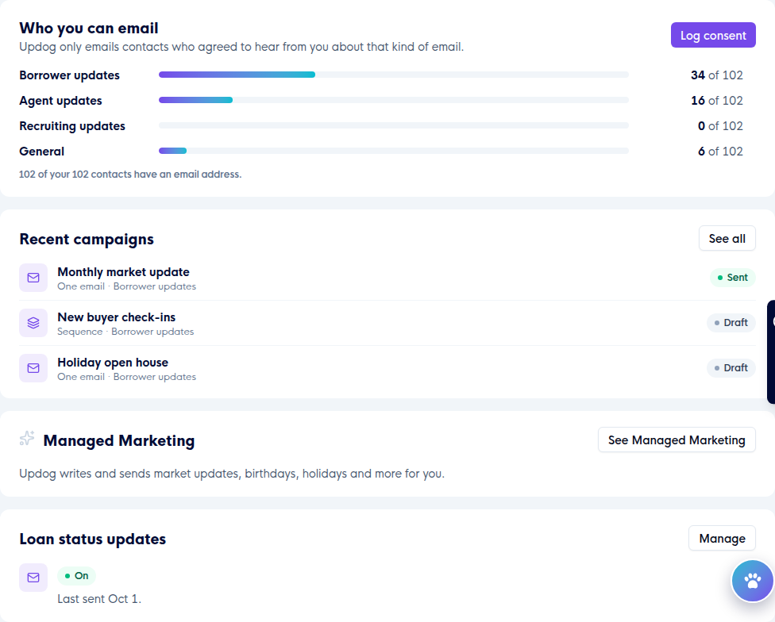Click Draft badge for Holiday open house

[x=731, y=368]
